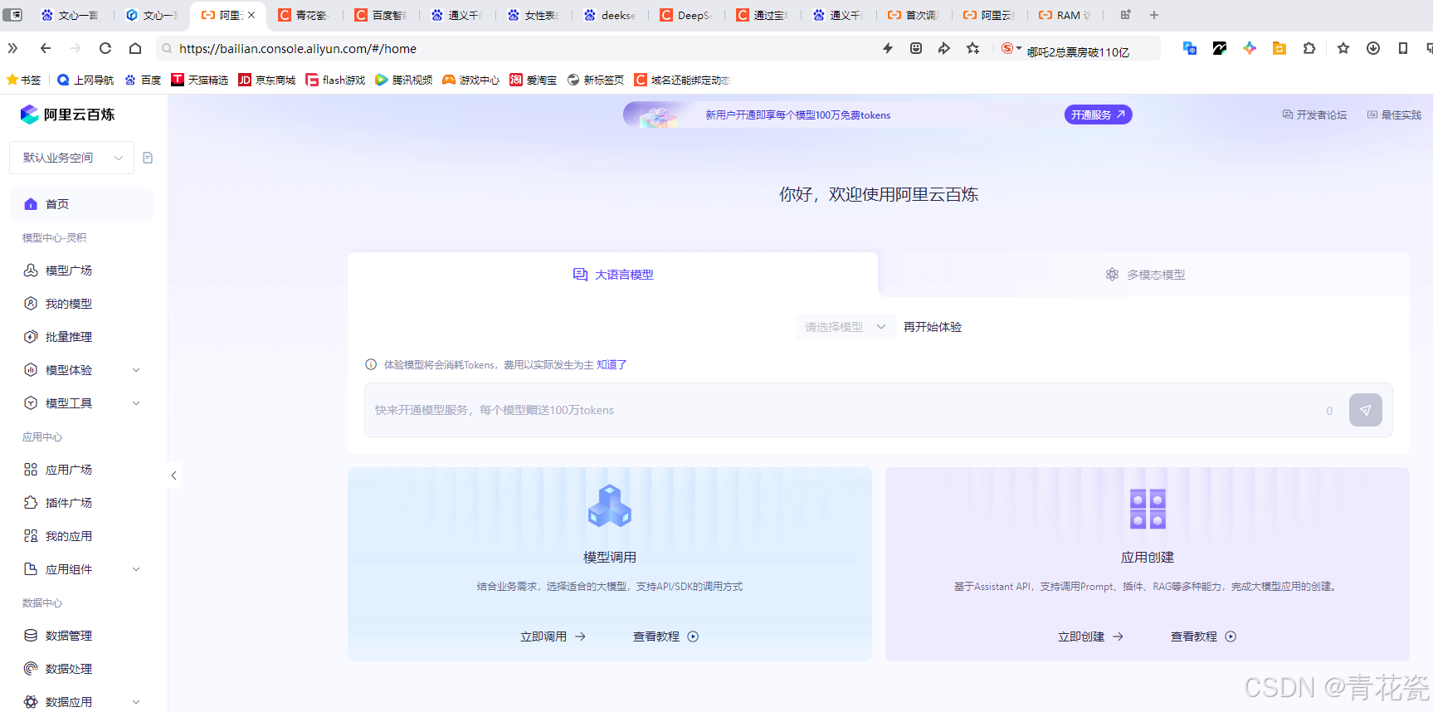Click the 新用户开通即享每个模型100万免费tokens banner text
Image resolution: width=1433 pixels, height=712 pixels.
click(x=798, y=115)
